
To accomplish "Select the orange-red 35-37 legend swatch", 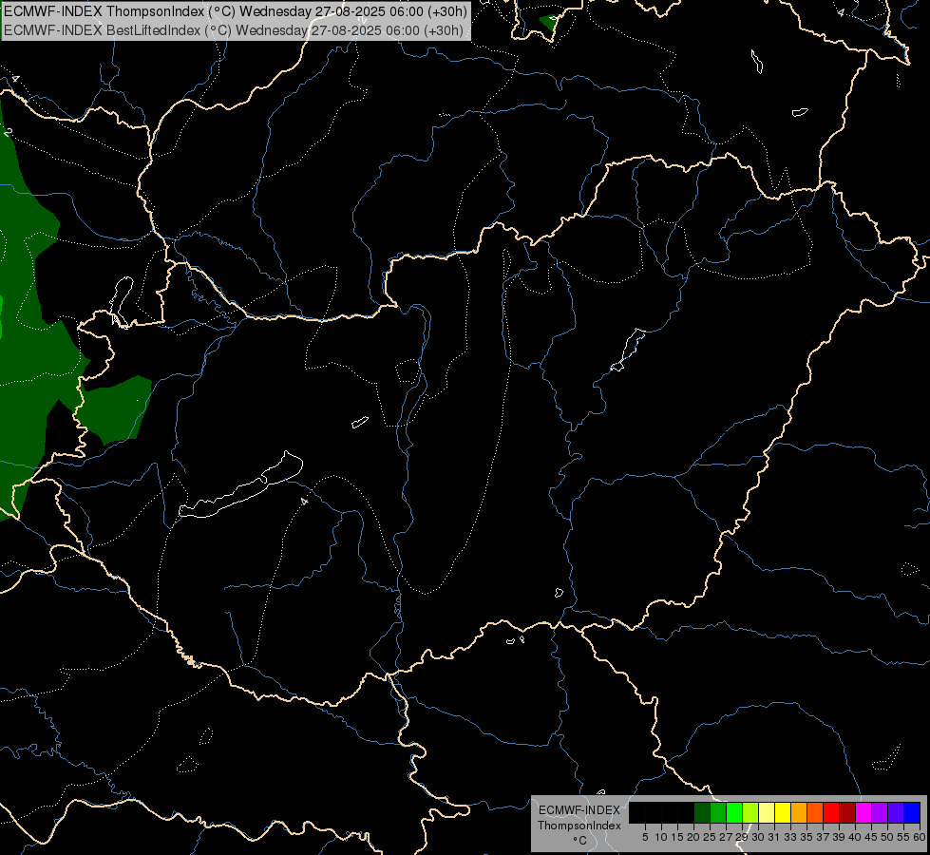I will (x=815, y=812).
